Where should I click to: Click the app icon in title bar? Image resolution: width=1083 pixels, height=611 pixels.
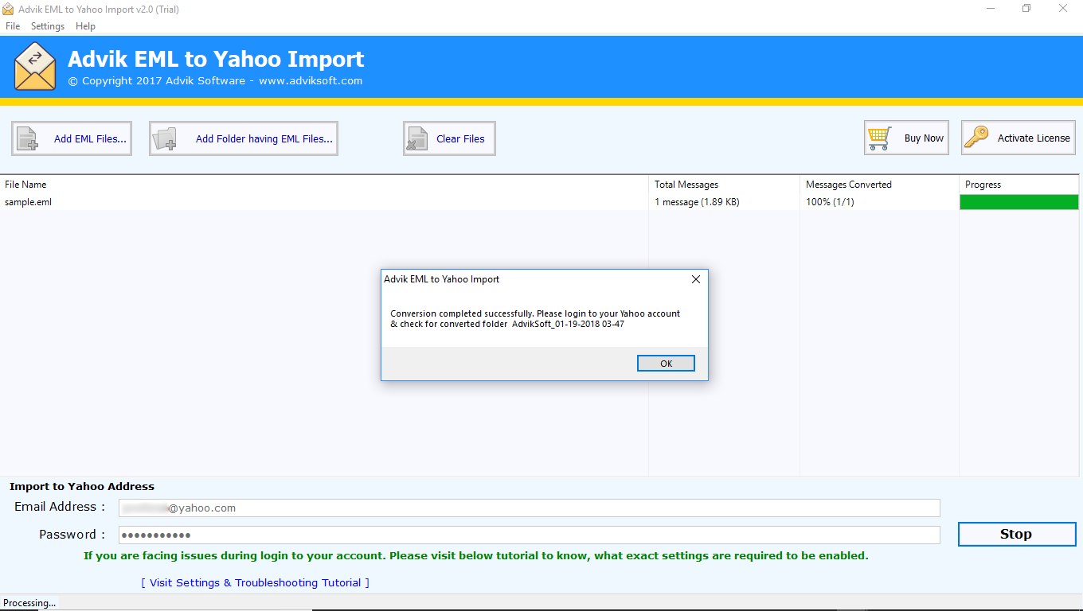point(8,9)
